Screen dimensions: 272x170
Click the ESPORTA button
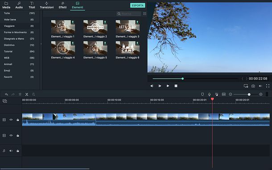pos(138,5)
